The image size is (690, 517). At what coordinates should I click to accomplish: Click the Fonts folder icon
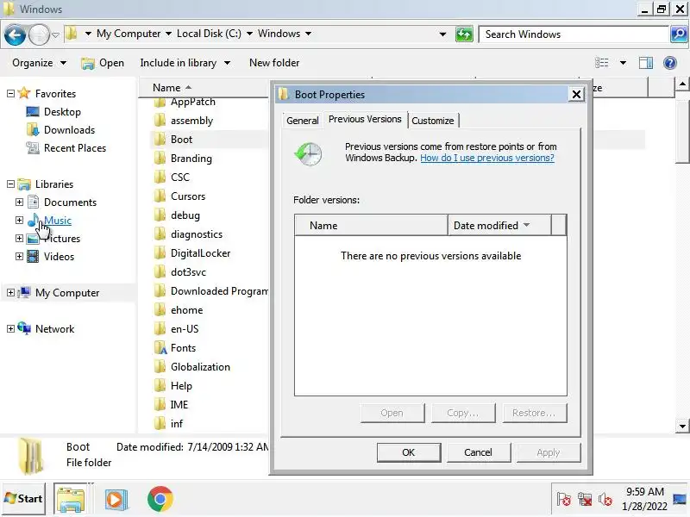click(x=160, y=348)
